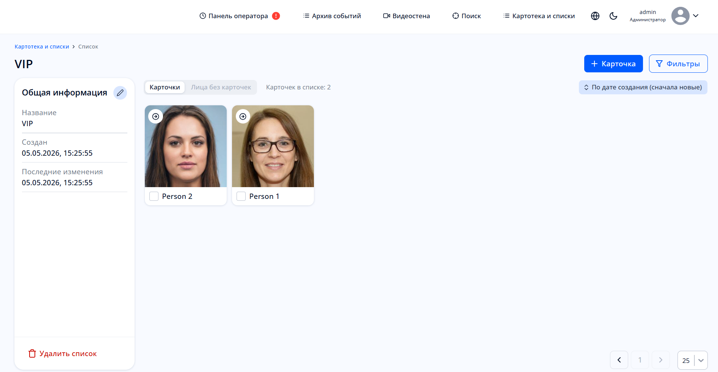This screenshot has height=372, width=718.
Task: Check the Person 1 checkbox
Action: 241,196
